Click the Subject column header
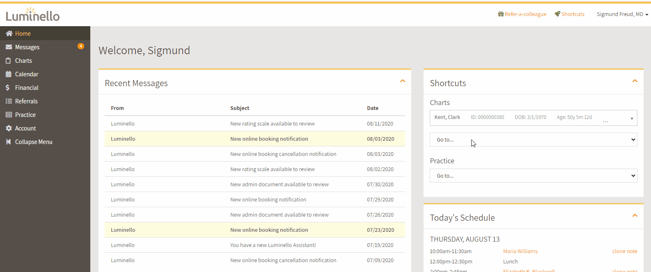The height and width of the screenshot is (272, 651). [x=240, y=108]
